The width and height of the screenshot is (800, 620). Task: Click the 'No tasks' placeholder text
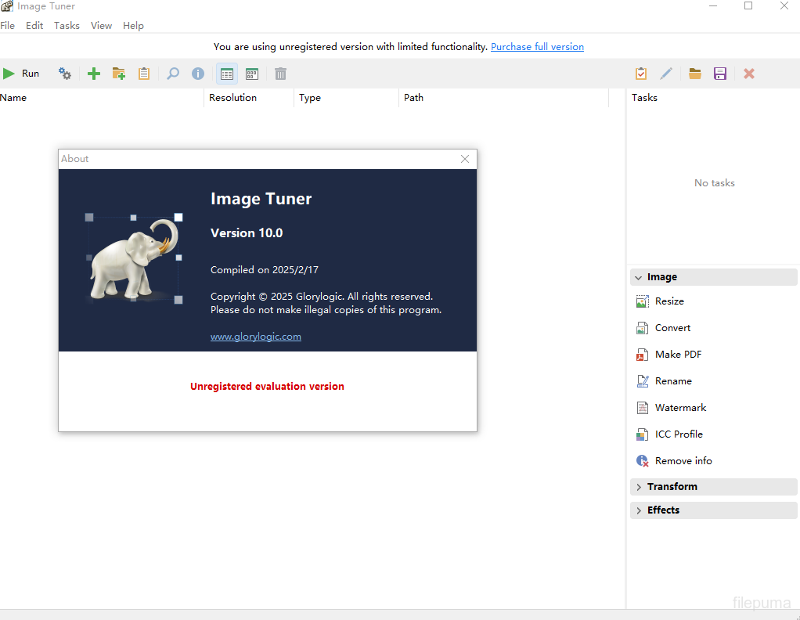(714, 182)
